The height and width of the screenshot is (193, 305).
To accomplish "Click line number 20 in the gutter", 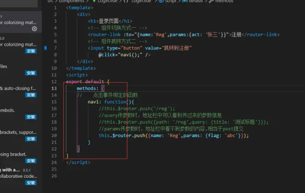I will point(54,135).
